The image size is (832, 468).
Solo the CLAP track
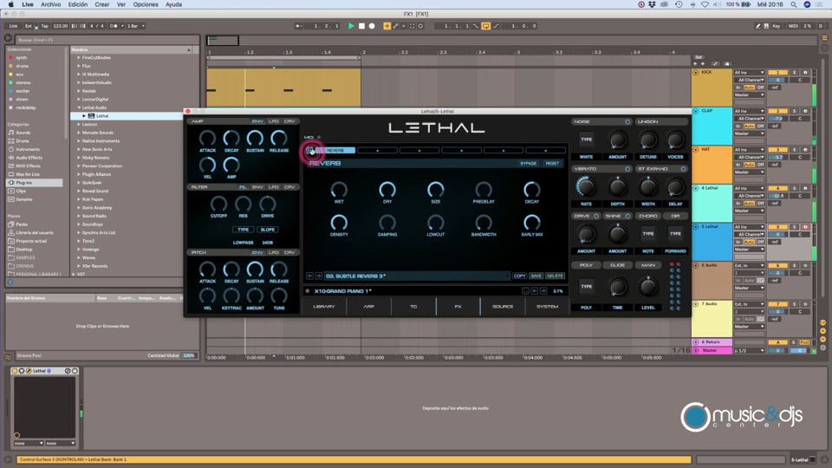[x=795, y=112]
